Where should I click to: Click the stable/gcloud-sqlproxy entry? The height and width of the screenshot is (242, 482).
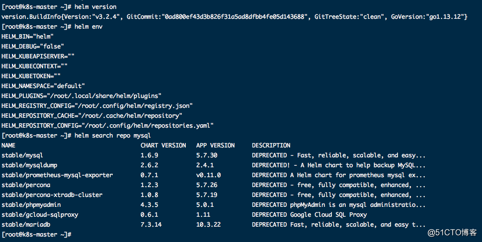[x=40, y=215]
